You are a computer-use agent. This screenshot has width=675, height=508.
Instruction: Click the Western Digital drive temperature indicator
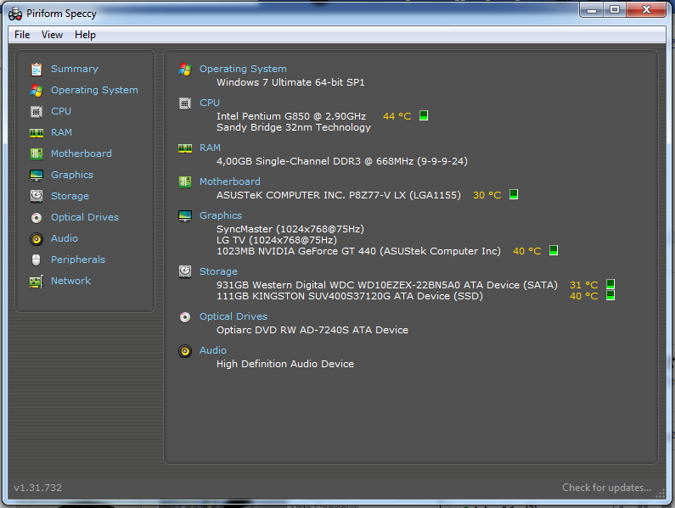click(610, 284)
